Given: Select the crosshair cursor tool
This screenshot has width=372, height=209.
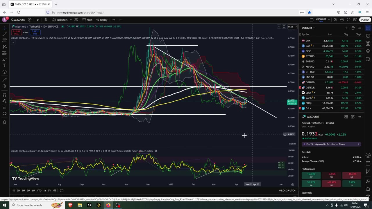Looking at the screenshot, I should [4, 28].
